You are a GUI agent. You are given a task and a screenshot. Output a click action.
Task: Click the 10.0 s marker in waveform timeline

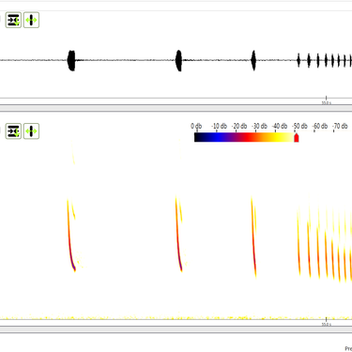tap(326, 102)
